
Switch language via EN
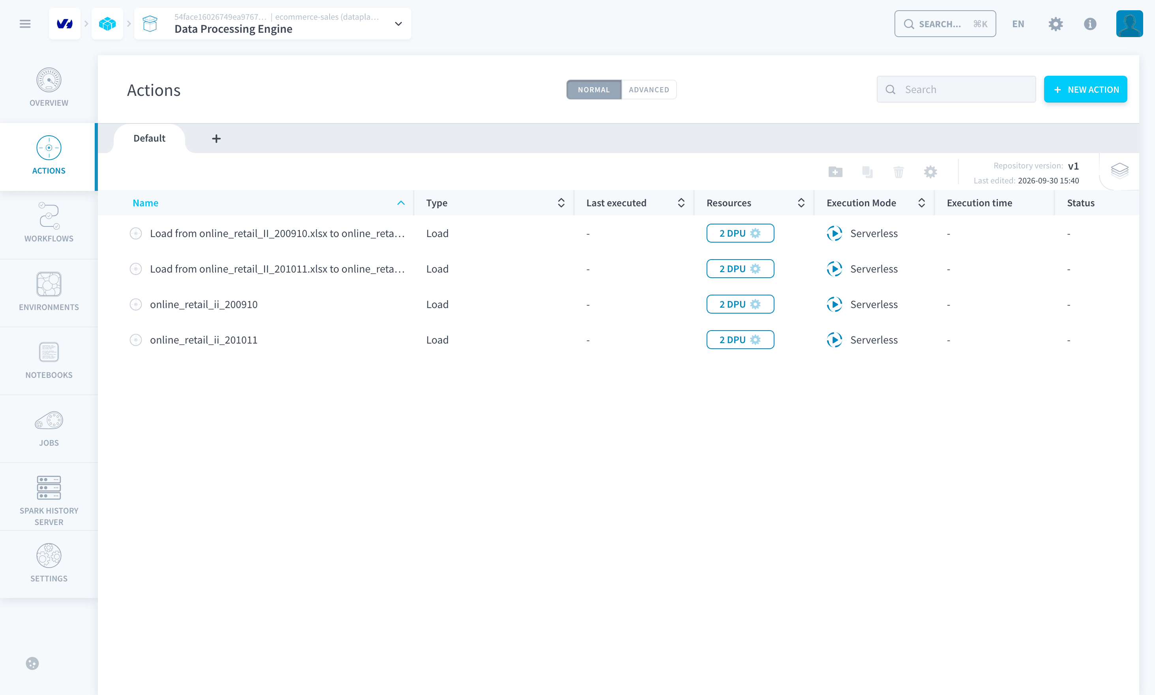click(x=1018, y=24)
